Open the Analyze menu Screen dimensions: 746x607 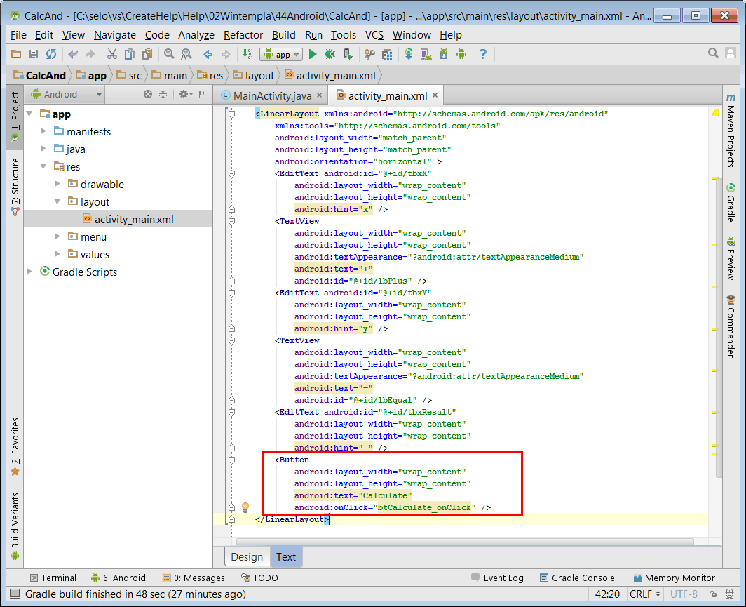click(196, 35)
